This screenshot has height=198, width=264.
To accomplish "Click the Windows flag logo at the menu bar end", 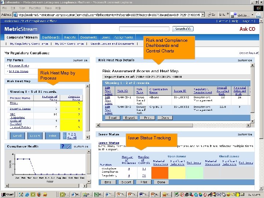I will click(x=258, y=8).
